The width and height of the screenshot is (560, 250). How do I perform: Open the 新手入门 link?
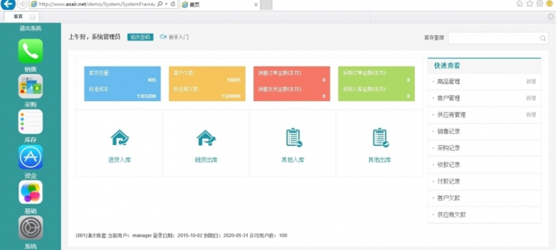click(x=179, y=37)
